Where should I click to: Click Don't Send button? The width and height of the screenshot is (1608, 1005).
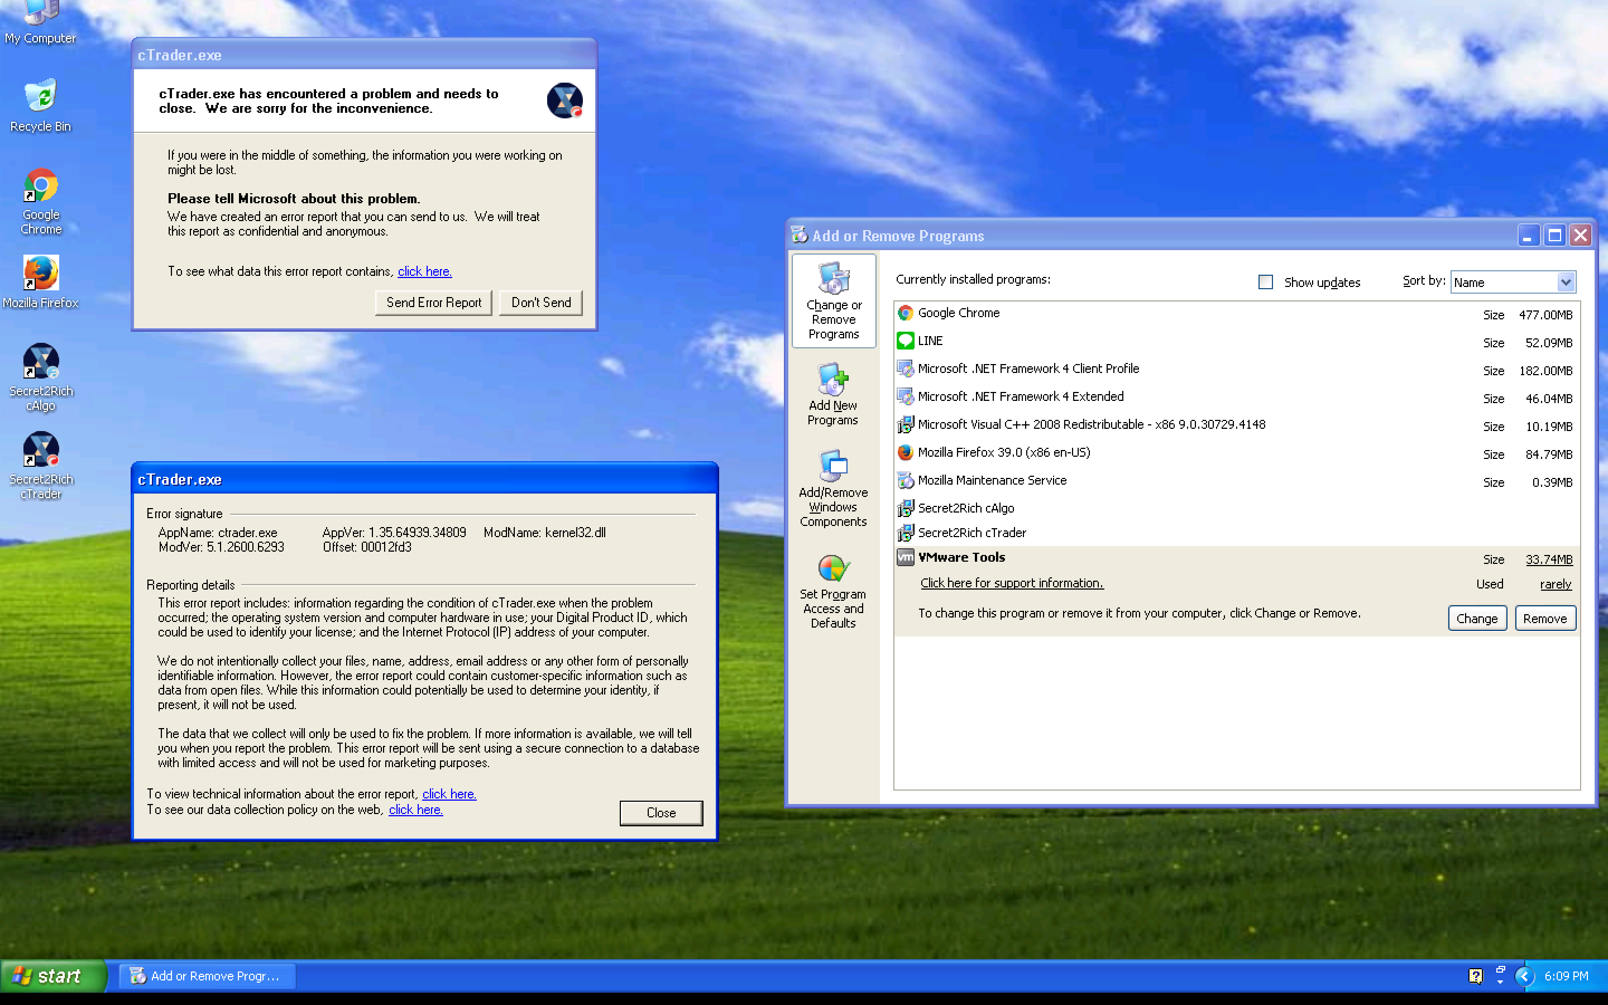540,303
